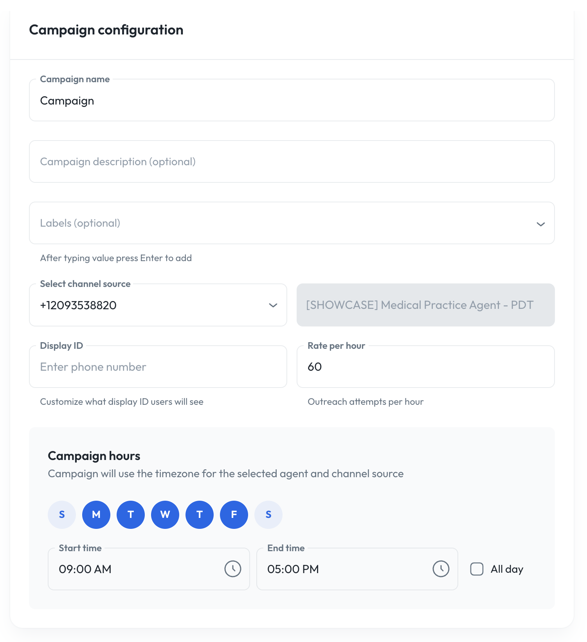Click the End time 05:00 PM field
The height and width of the screenshot is (642, 587).
tap(357, 569)
